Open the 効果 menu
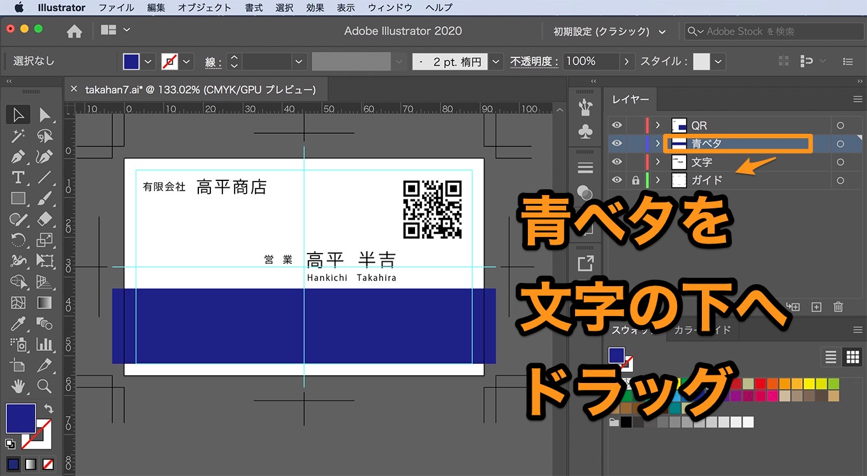The width and height of the screenshot is (867, 476). click(x=315, y=8)
